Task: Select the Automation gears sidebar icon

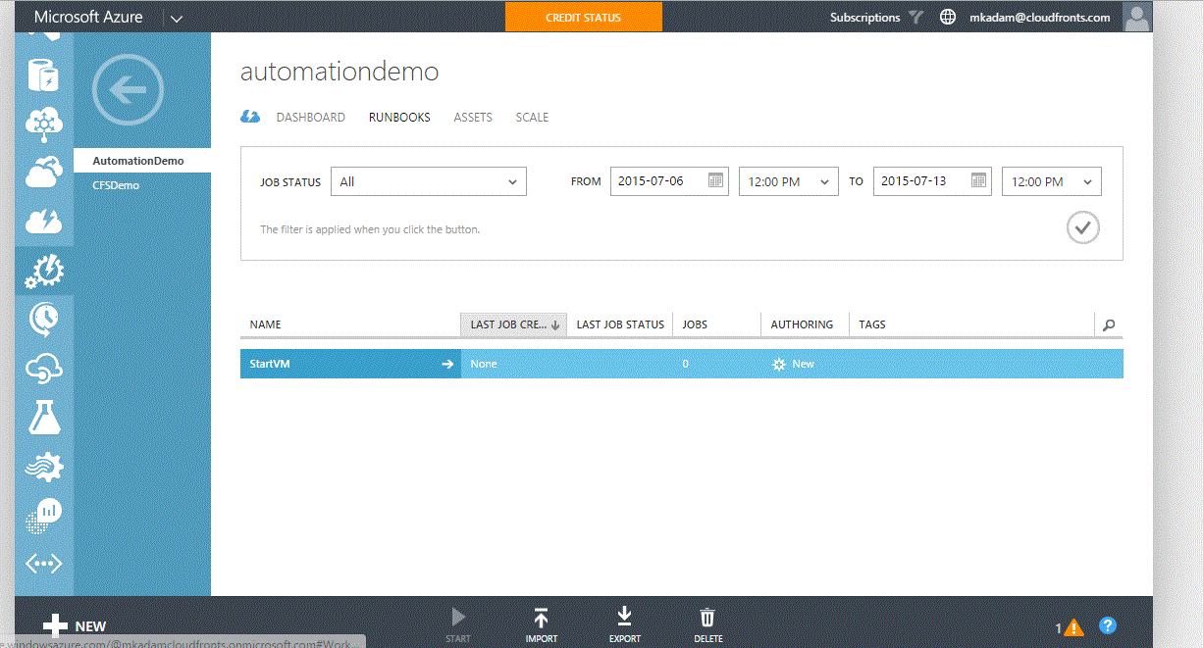Action: (x=43, y=271)
